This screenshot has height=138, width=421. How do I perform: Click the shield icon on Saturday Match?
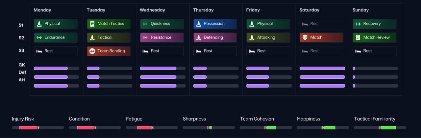pos(305,37)
